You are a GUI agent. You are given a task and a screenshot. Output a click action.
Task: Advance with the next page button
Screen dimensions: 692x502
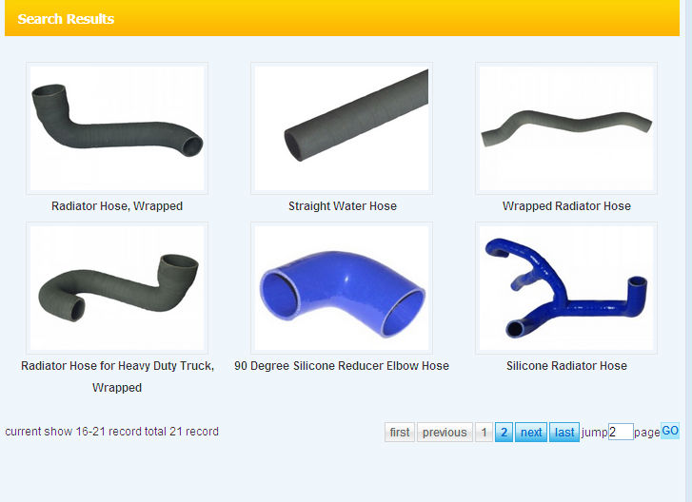point(531,433)
